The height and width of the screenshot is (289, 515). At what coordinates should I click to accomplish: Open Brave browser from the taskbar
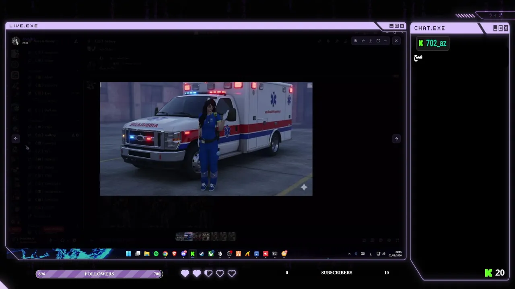[174, 254]
